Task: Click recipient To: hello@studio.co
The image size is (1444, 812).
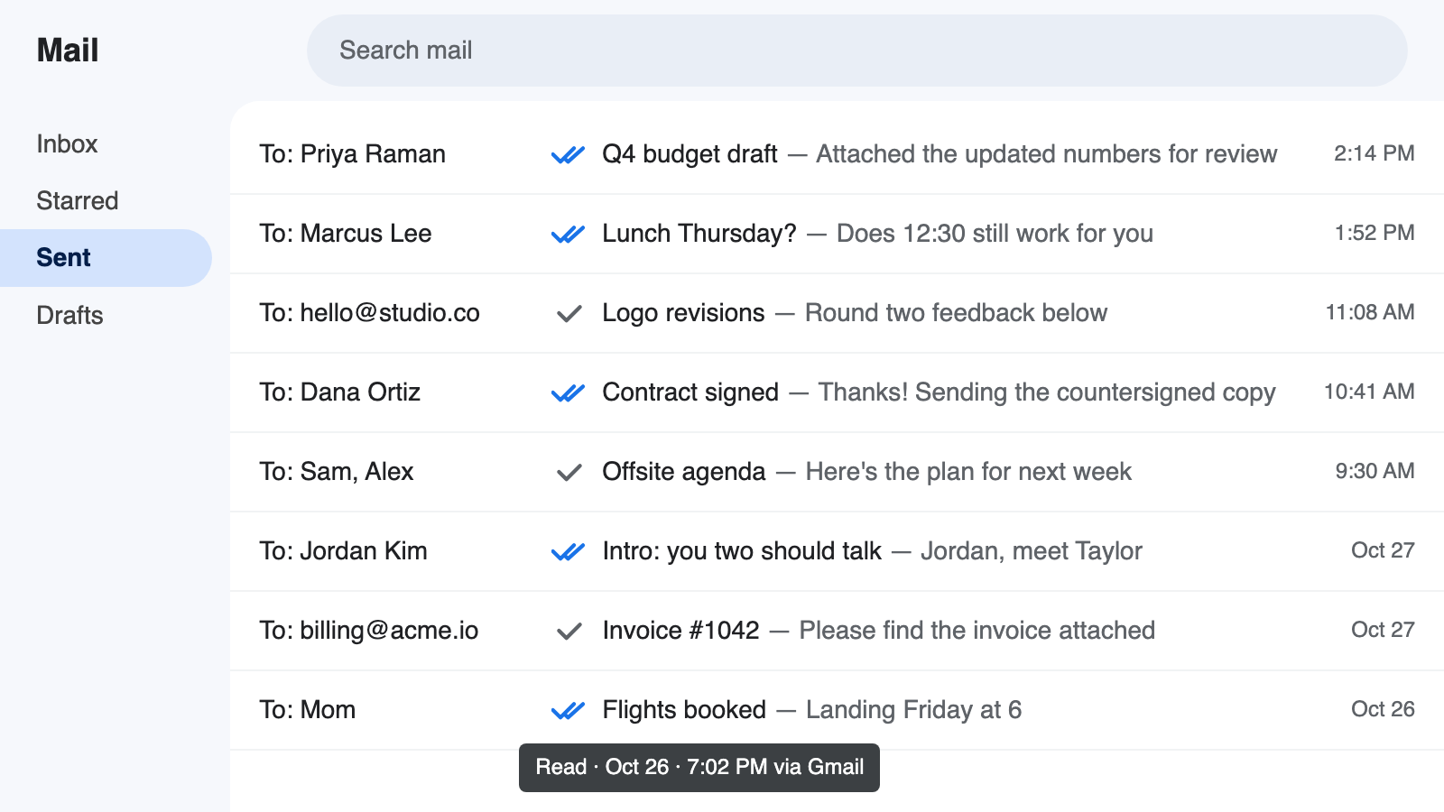Action: [369, 313]
